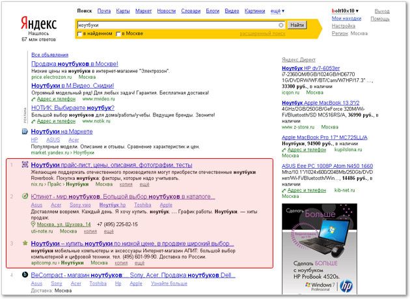
Task: Switch to the Карты tab
Action: point(123,11)
